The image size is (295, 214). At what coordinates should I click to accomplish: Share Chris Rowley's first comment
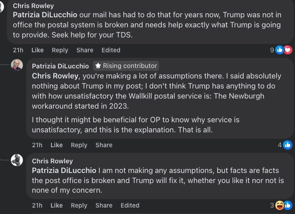click(85, 50)
